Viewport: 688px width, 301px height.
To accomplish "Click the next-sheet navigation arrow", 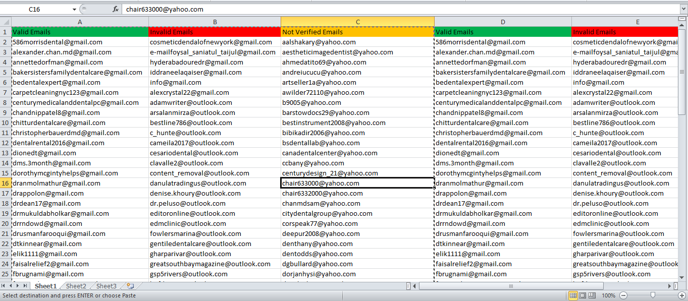I will [x=19, y=286].
